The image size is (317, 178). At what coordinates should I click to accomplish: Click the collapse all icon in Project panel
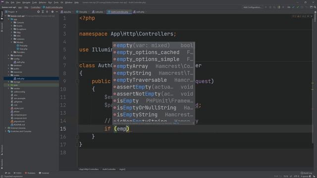(47, 12)
